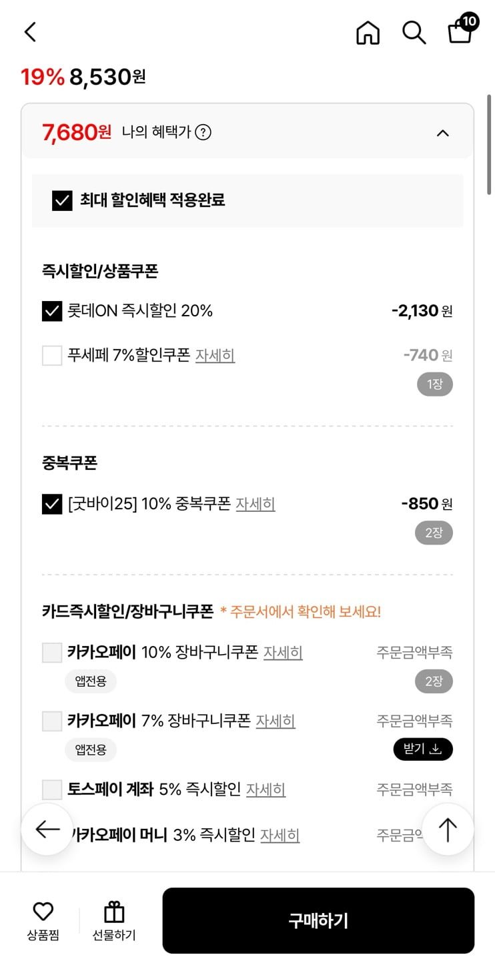Collapse the 나의 혜택가 benefit panel
The image size is (495, 961).
(x=442, y=133)
